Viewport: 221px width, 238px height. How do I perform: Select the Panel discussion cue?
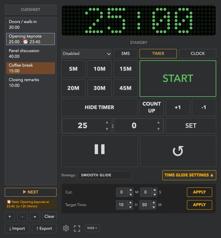tap(31, 53)
